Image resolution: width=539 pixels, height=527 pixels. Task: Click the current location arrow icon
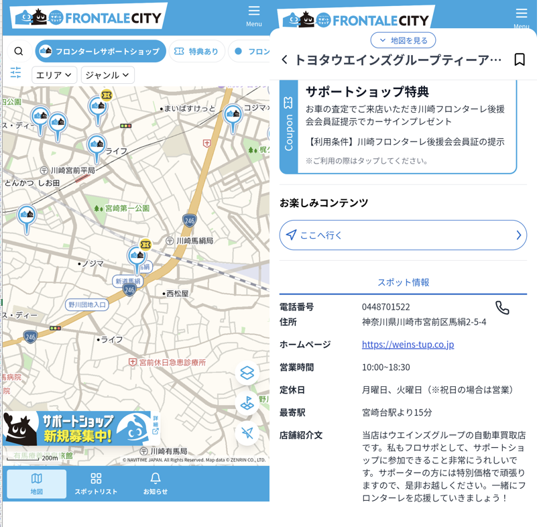pos(247,432)
